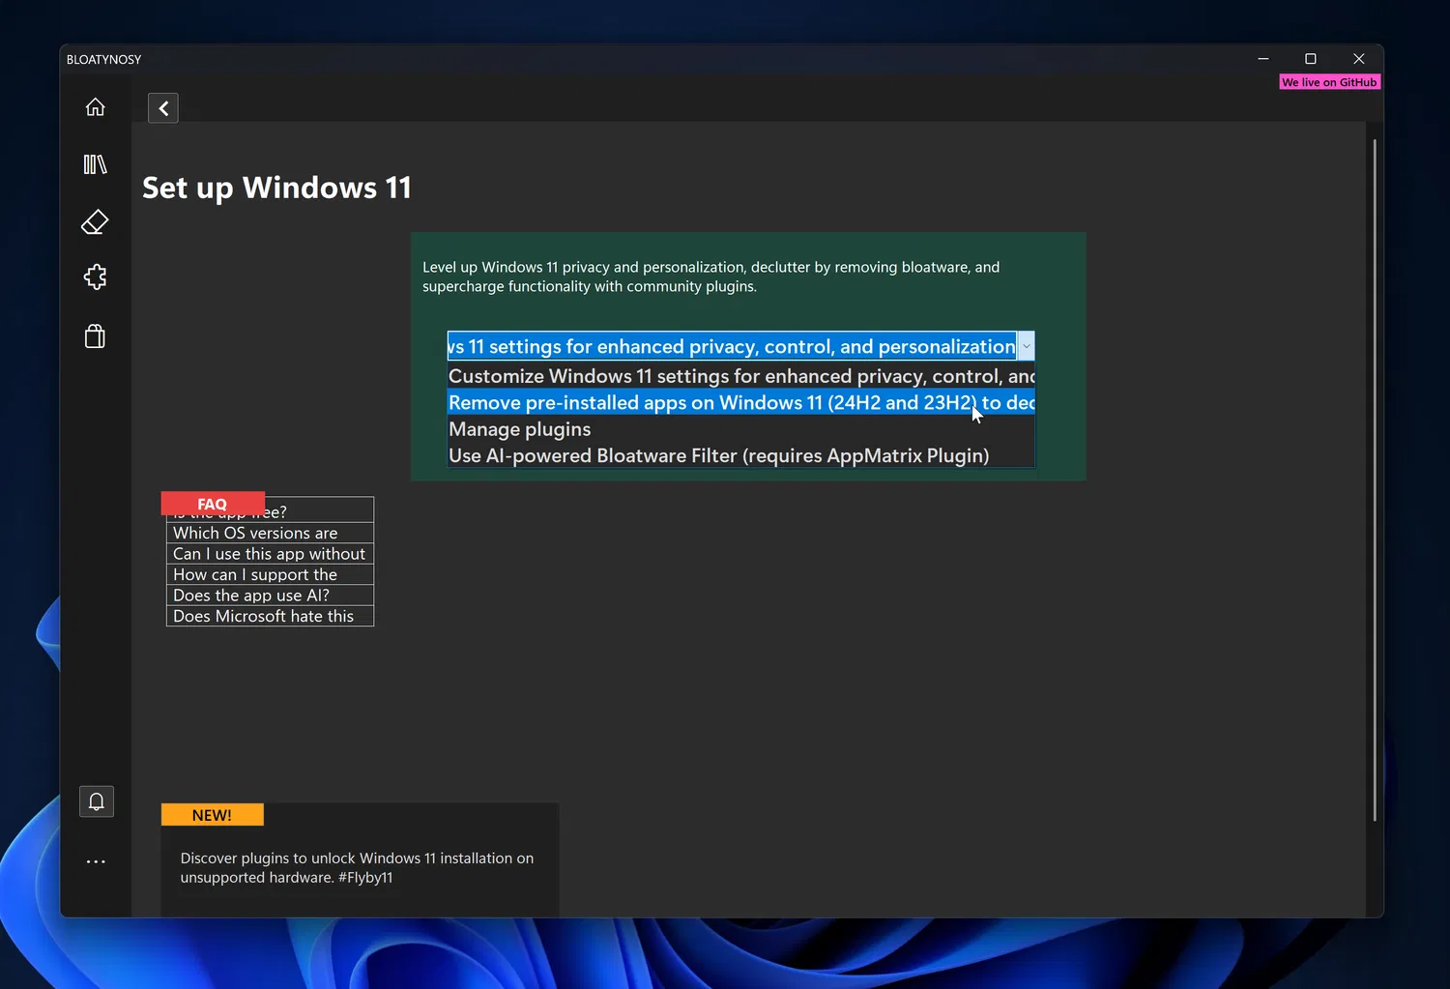
Task: Click the orange NEW! badge
Action: (x=213, y=815)
